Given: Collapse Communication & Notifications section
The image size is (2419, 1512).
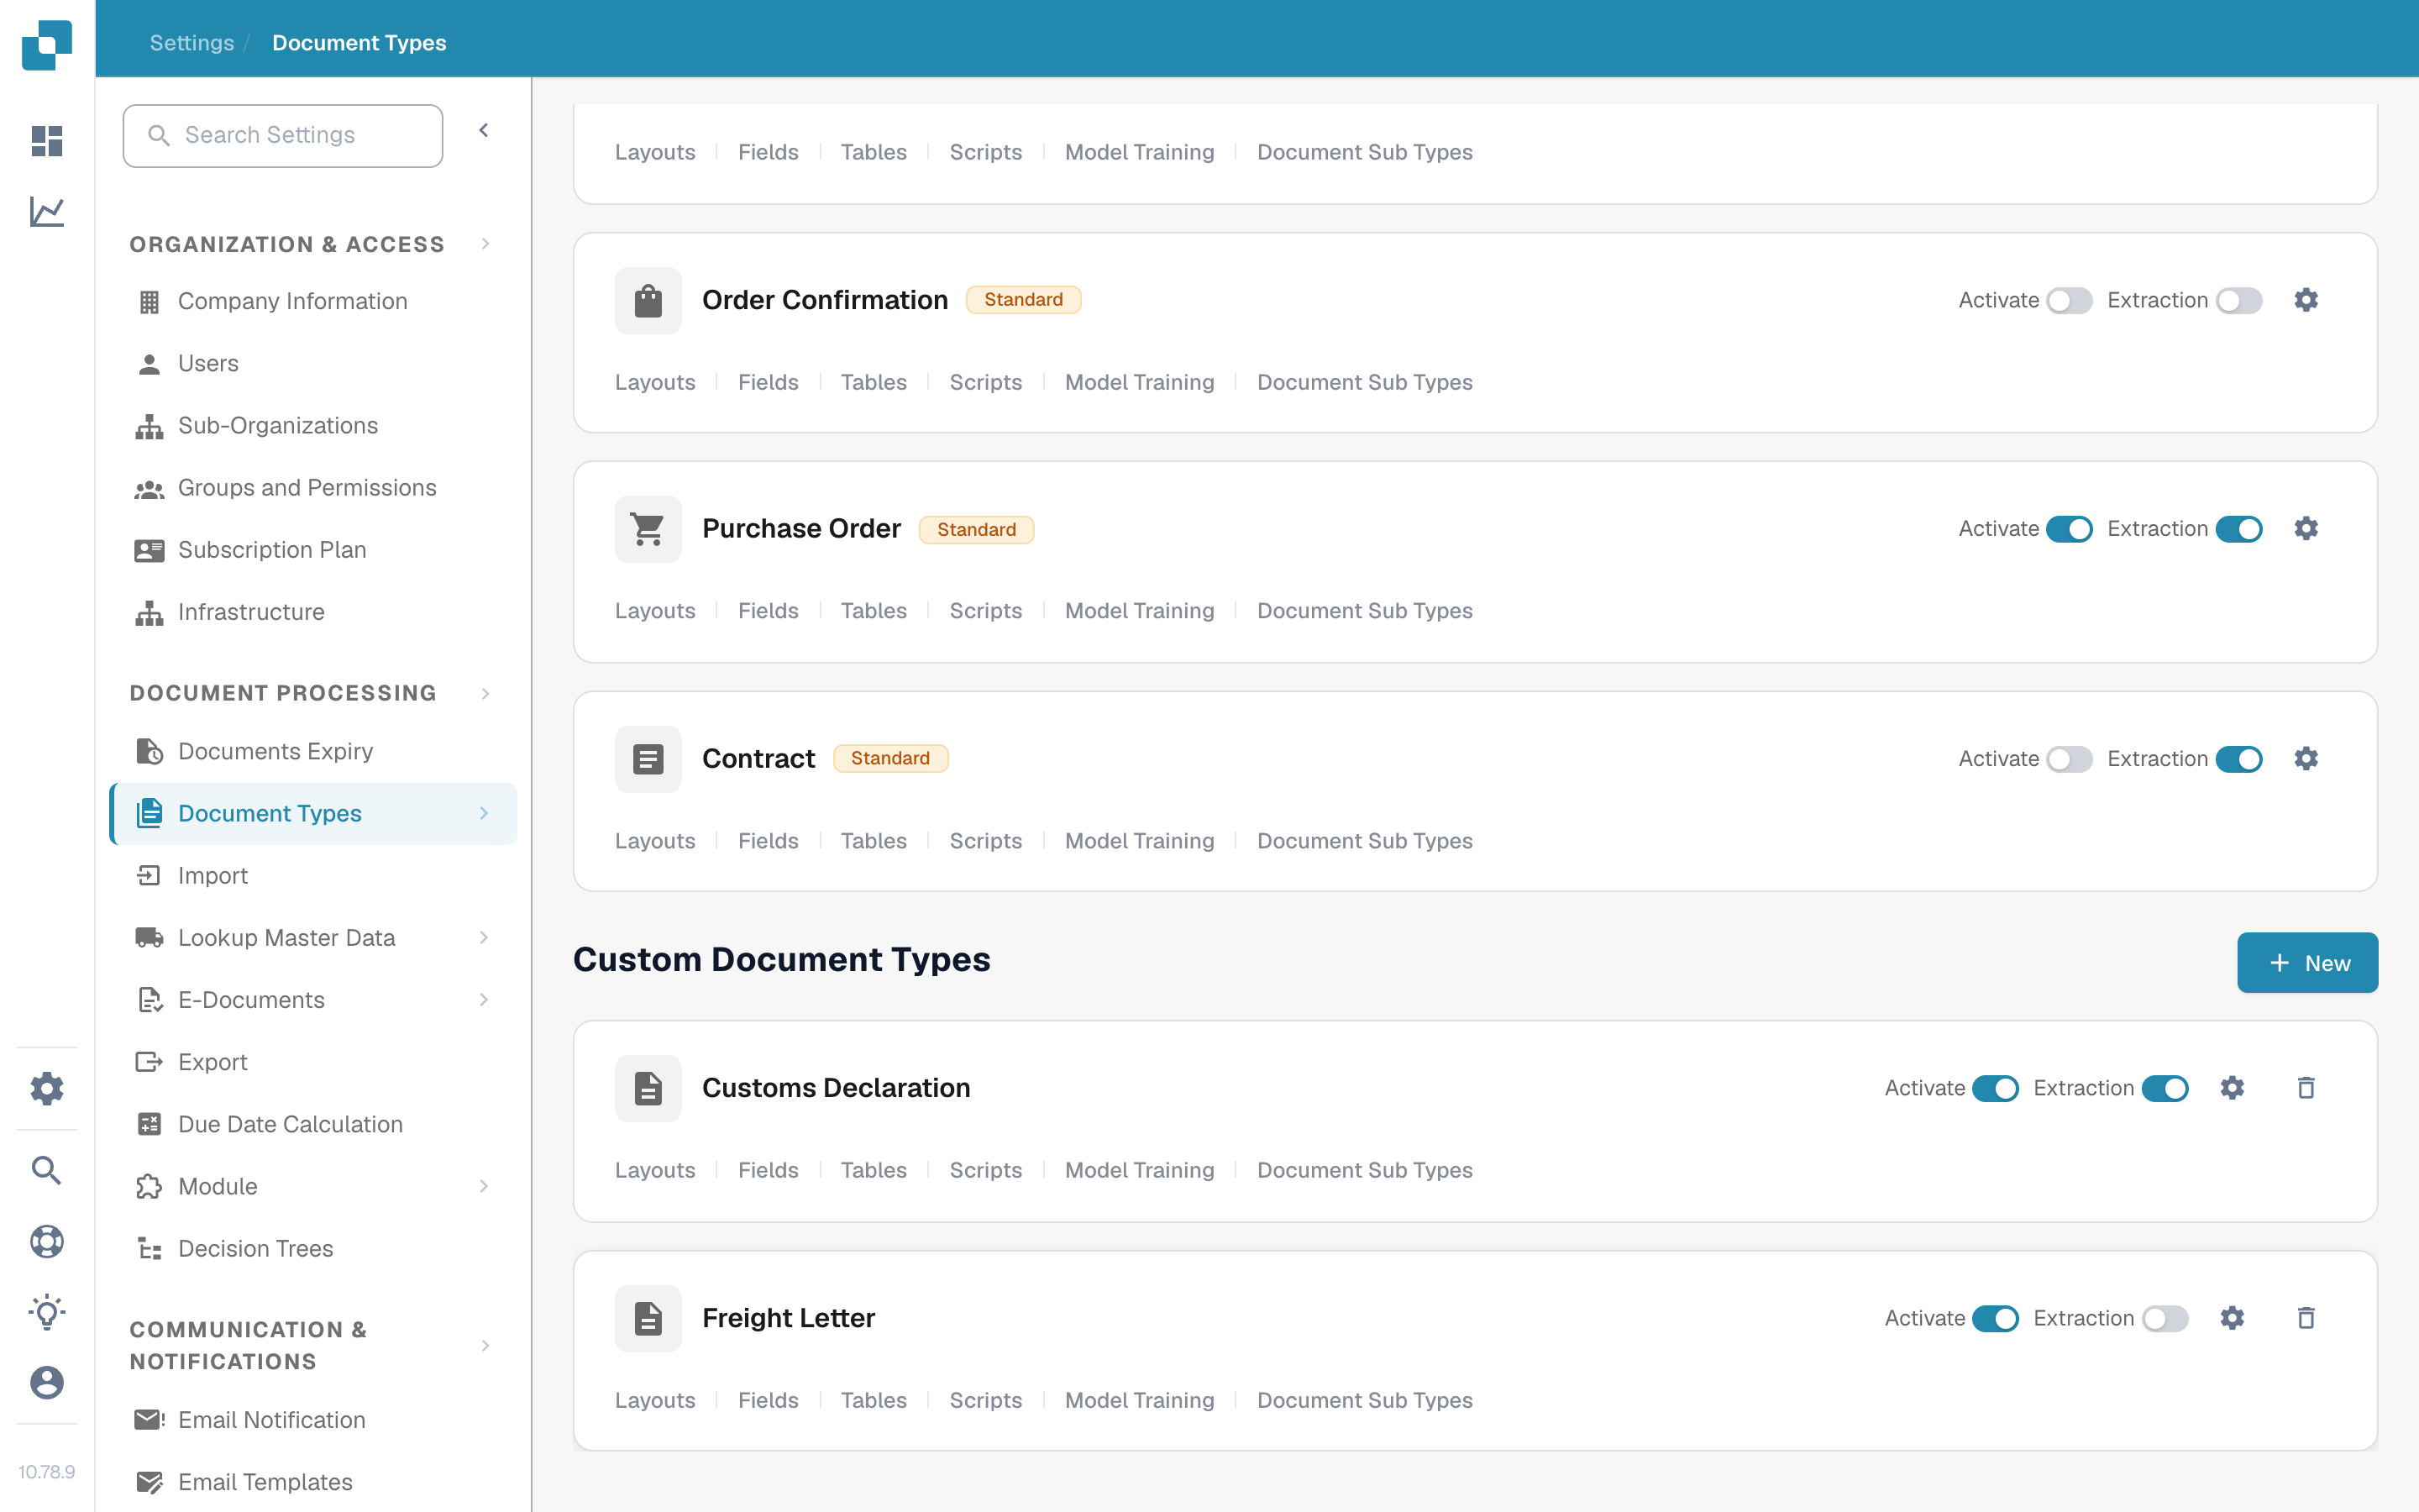Looking at the screenshot, I should tap(485, 1345).
